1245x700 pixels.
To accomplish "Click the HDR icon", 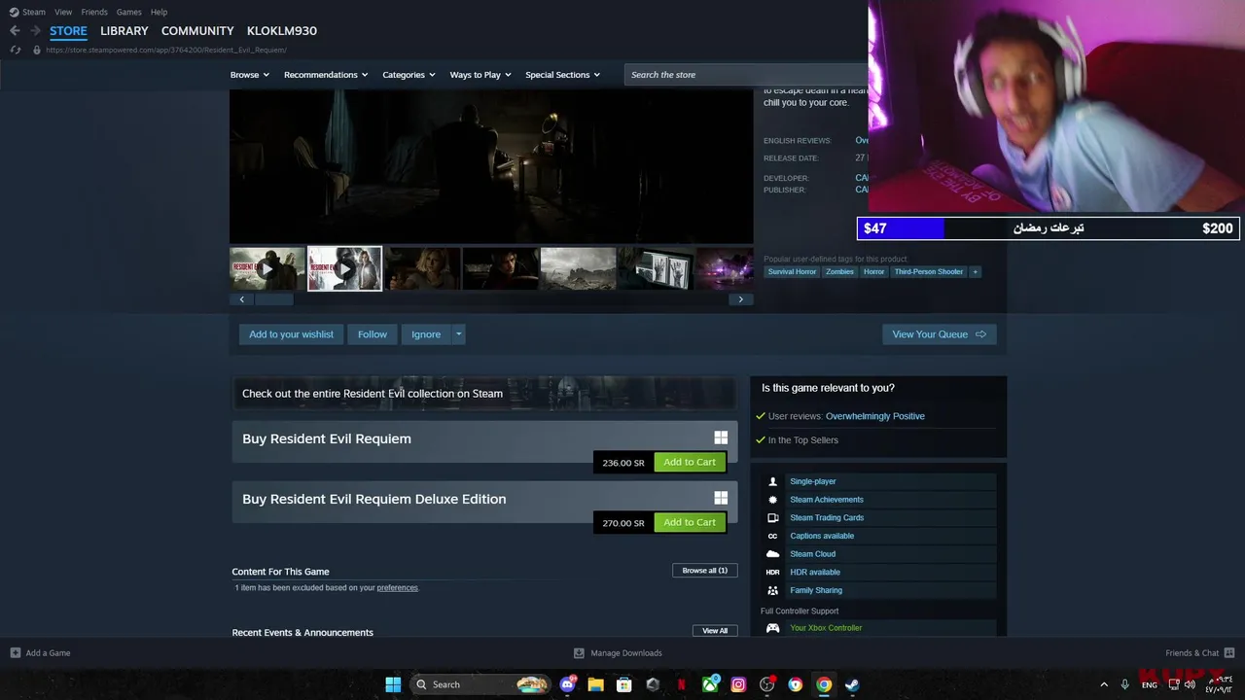I will (x=773, y=573).
